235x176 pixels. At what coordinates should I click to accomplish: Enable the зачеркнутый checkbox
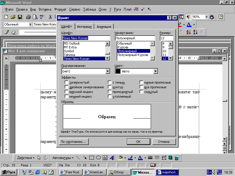[66, 82]
